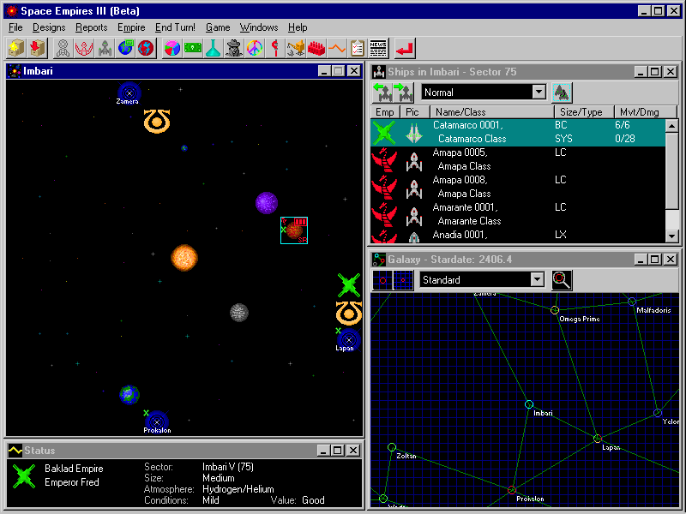This screenshot has height=514, width=686.
Task: Select Amapa 0005 ship row
Action: pyautogui.click(x=518, y=159)
